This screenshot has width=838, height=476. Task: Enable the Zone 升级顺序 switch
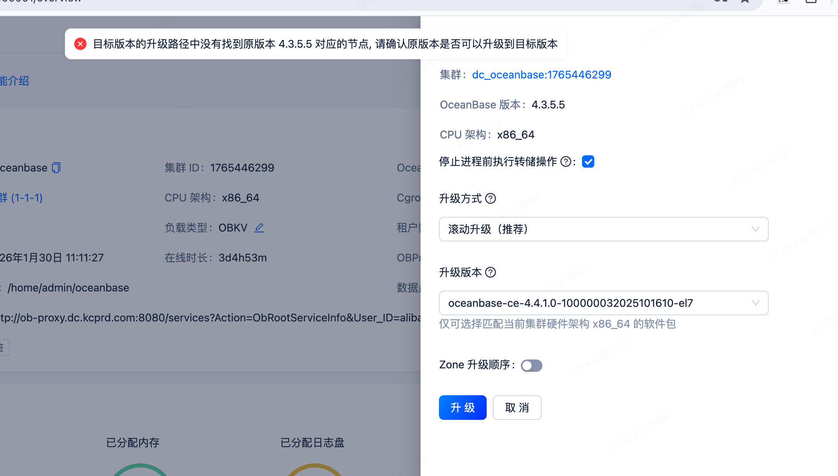pyautogui.click(x=531, y=365)
